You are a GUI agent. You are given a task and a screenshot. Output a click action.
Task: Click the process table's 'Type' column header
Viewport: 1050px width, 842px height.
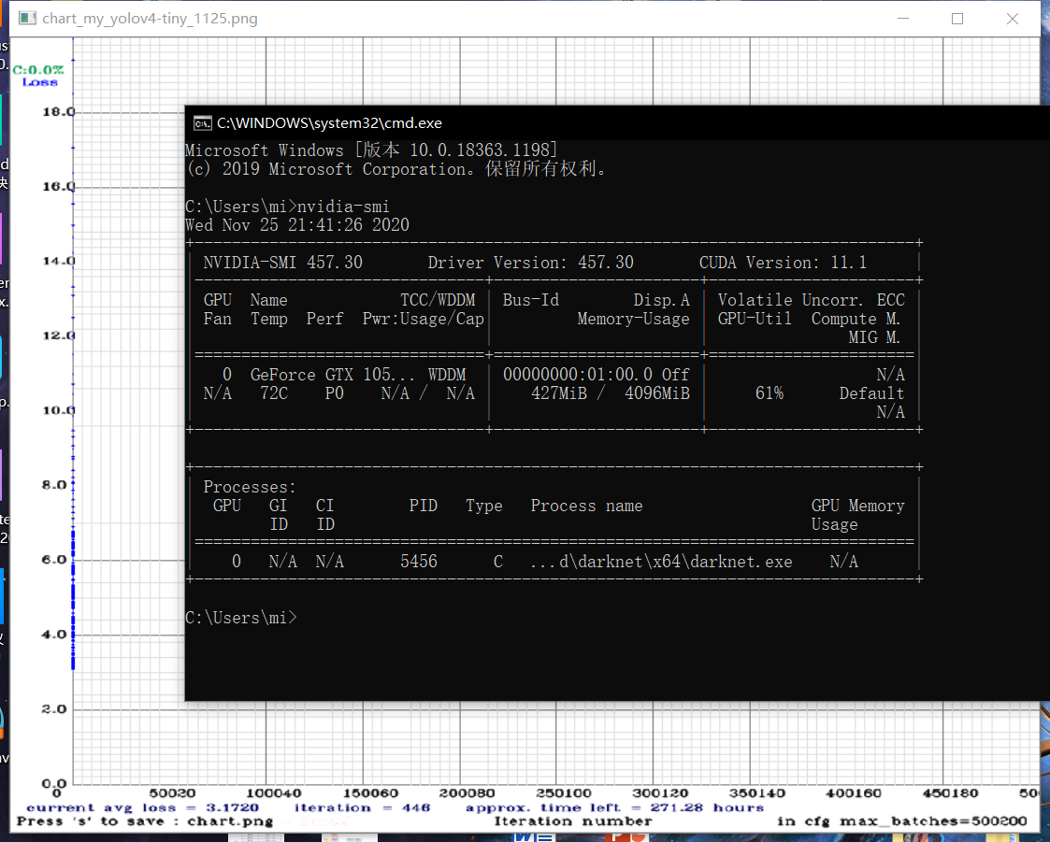point(484,506)
